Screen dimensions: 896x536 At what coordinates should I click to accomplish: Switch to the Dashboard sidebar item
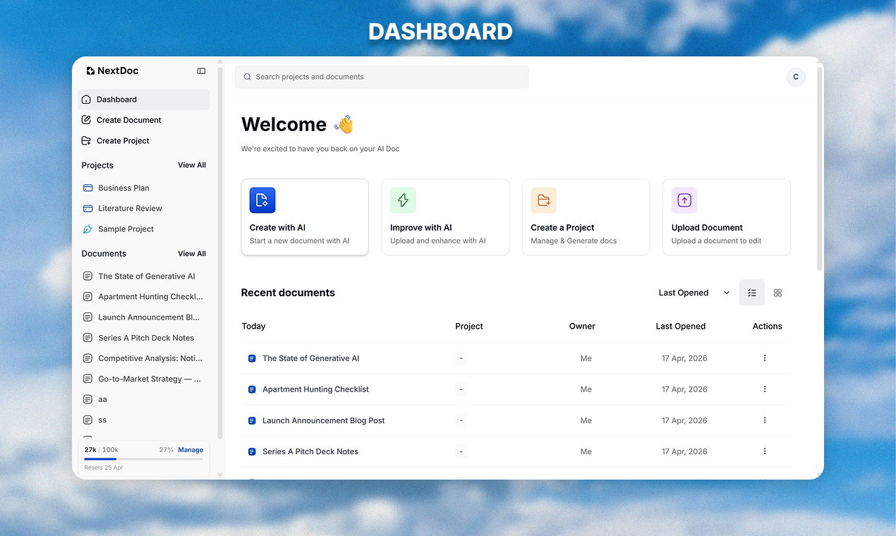[x=116, y=99]
